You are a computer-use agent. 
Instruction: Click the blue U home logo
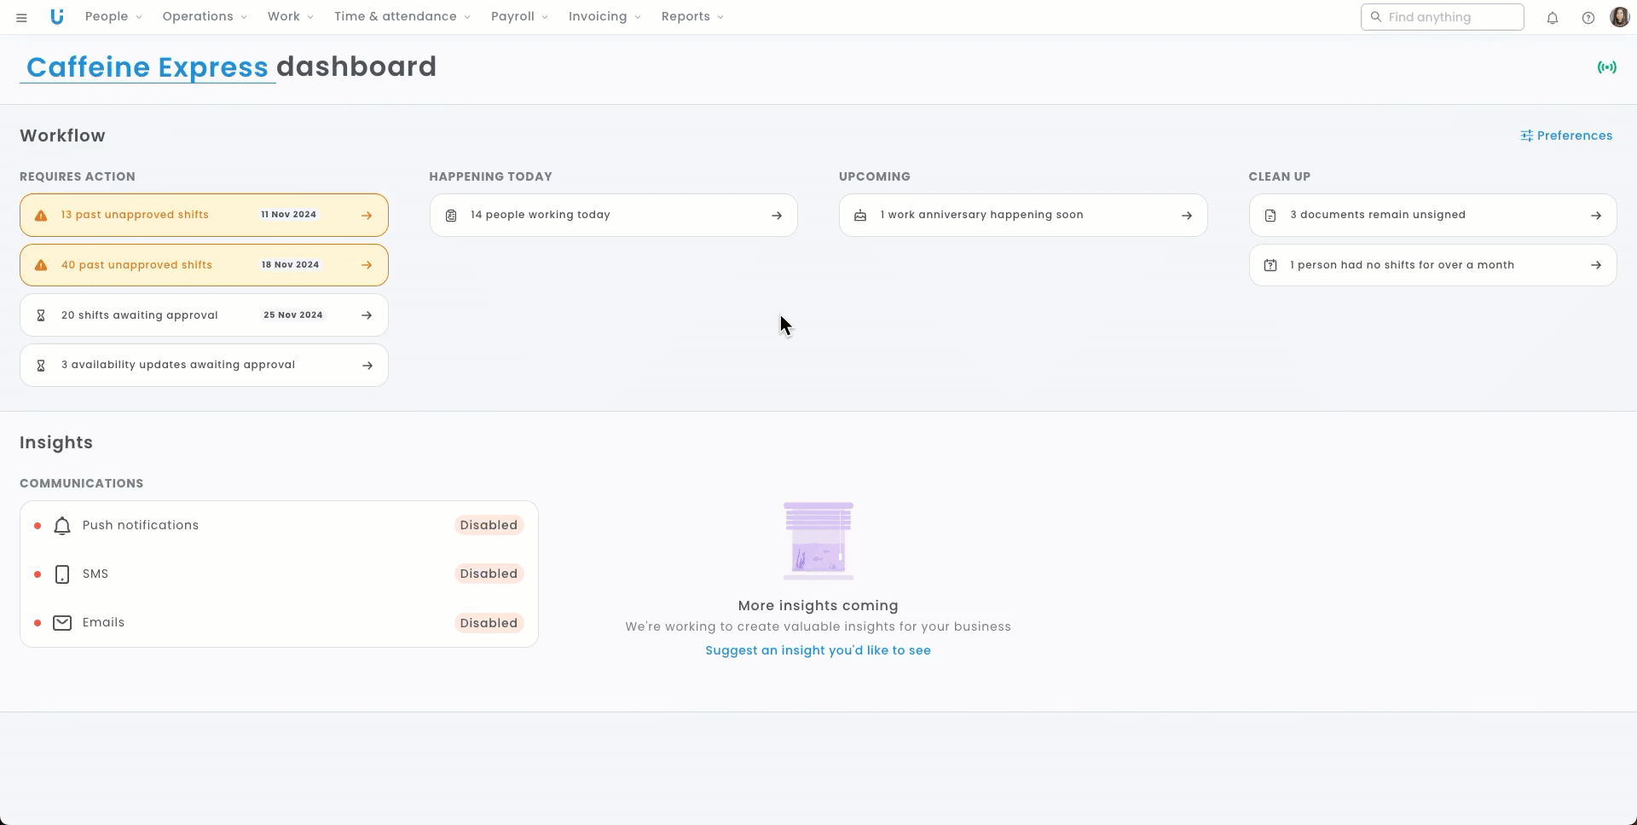point(57,17)
